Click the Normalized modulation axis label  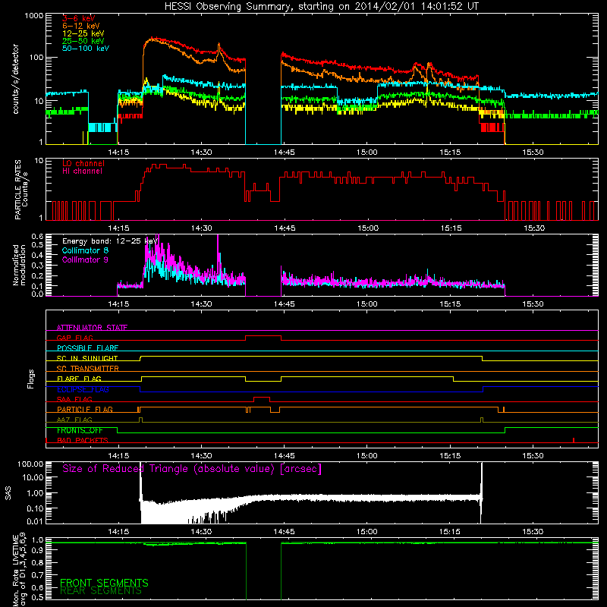[x=19, y=265]
